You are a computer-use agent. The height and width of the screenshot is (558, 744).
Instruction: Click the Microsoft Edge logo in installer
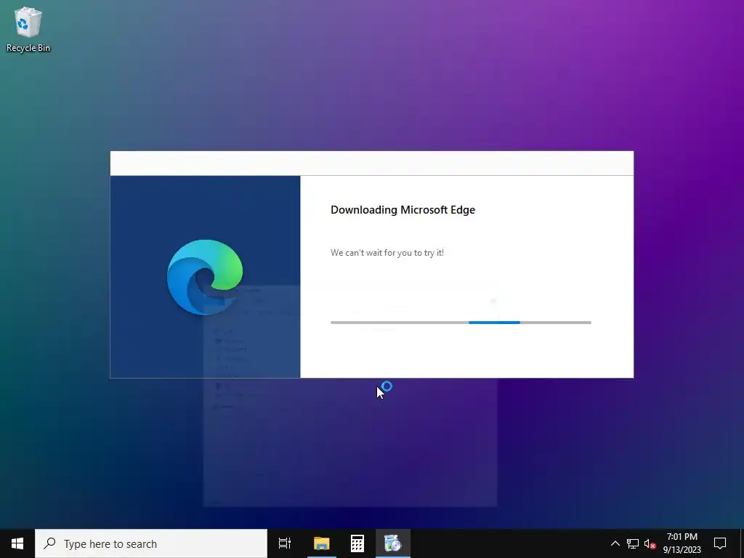[205, 277]
